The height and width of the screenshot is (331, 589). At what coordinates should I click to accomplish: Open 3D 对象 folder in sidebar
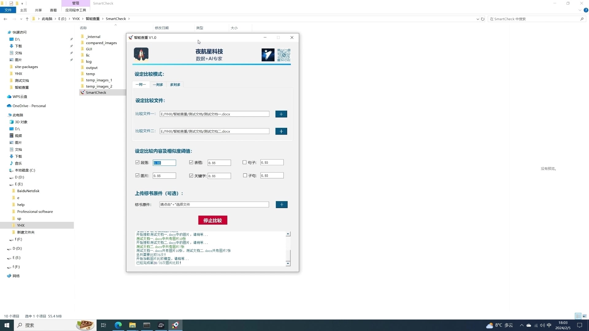pos(21,122)
